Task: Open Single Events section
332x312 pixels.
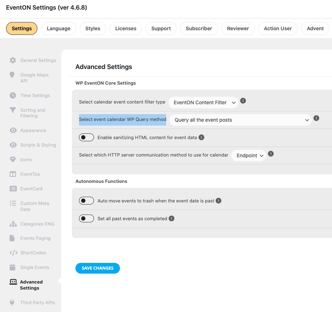Action: [35, 267]
